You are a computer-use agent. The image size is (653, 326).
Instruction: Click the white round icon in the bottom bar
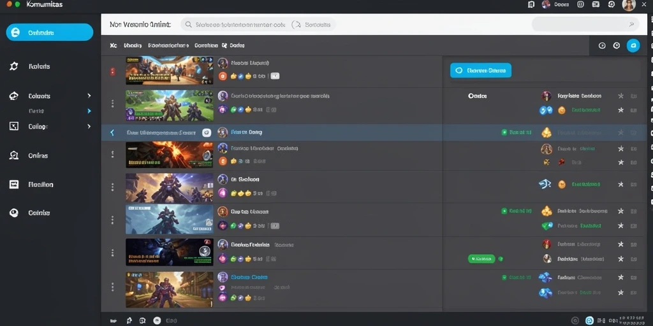[x=157, y=320]
